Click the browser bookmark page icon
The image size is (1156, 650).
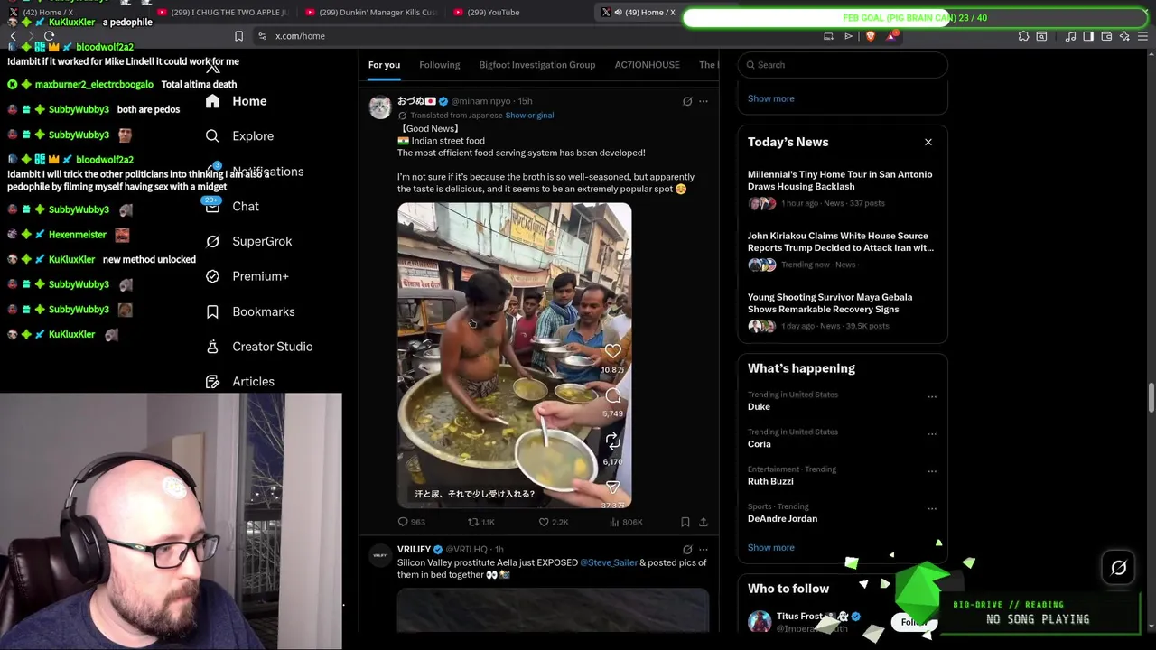(238, 36)
